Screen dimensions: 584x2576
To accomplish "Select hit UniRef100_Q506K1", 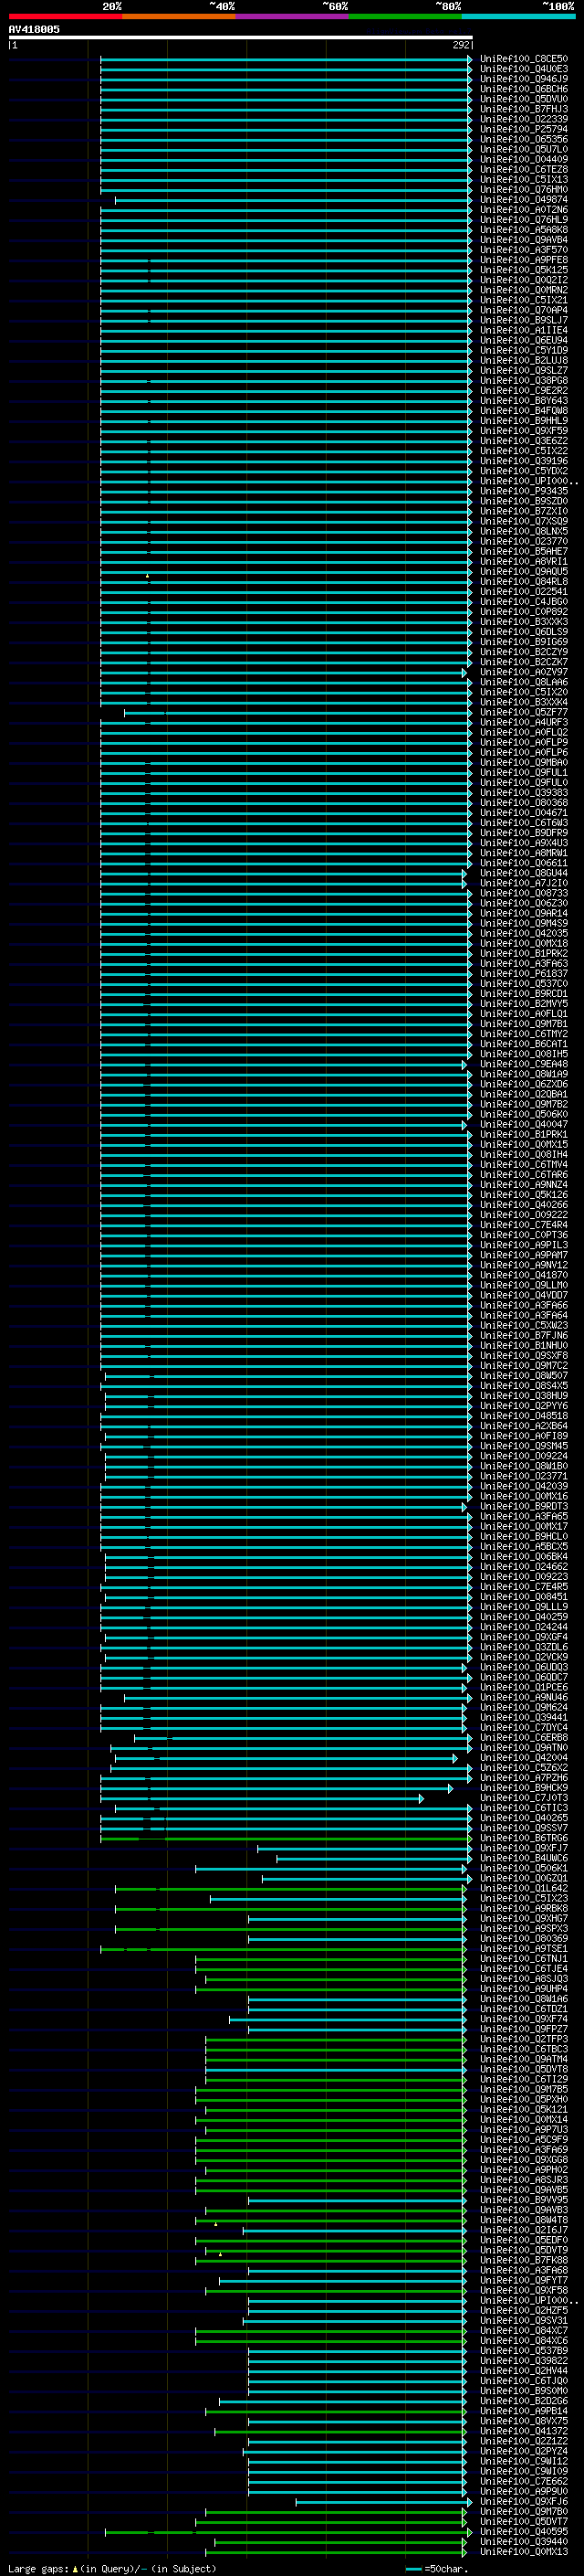I will tap(524, 1868).
